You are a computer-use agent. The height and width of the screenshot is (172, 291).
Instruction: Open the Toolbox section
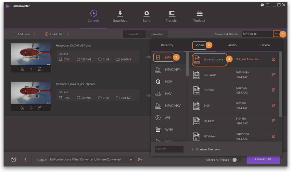pyautogui.click(x=199, y=16)
